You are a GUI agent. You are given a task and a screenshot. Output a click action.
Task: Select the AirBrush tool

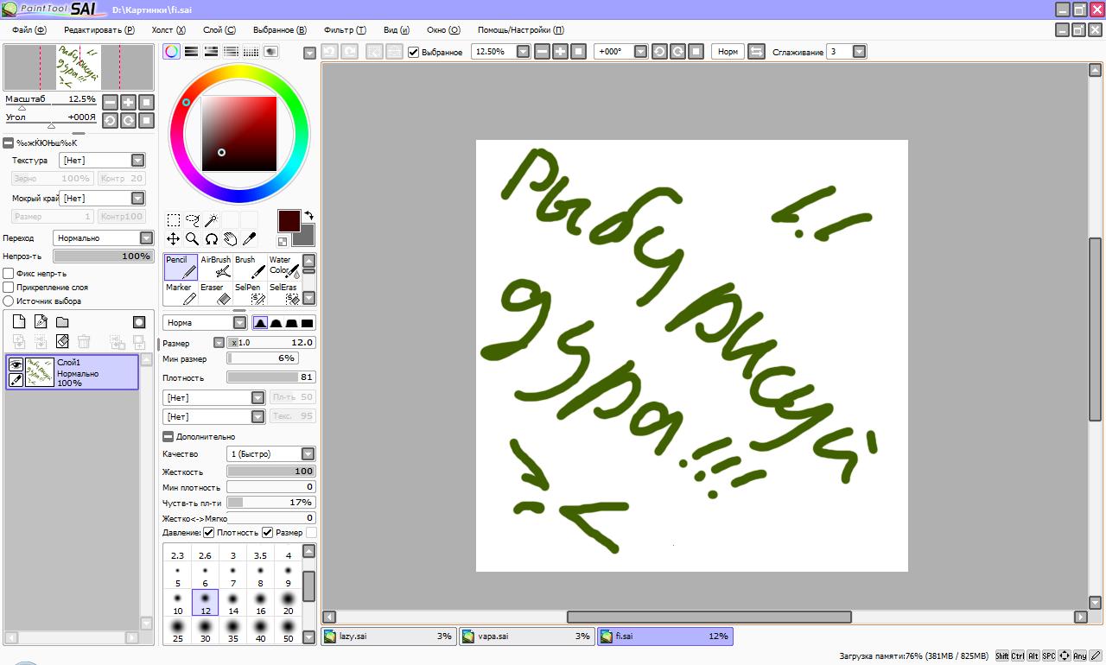(215, 267)
